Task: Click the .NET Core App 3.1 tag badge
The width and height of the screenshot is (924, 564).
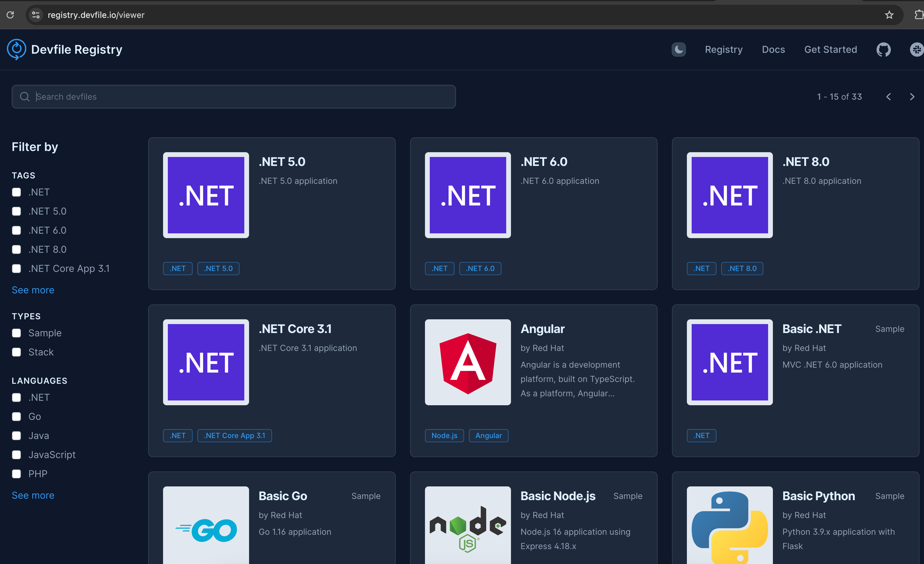Action: coord(234,435)
